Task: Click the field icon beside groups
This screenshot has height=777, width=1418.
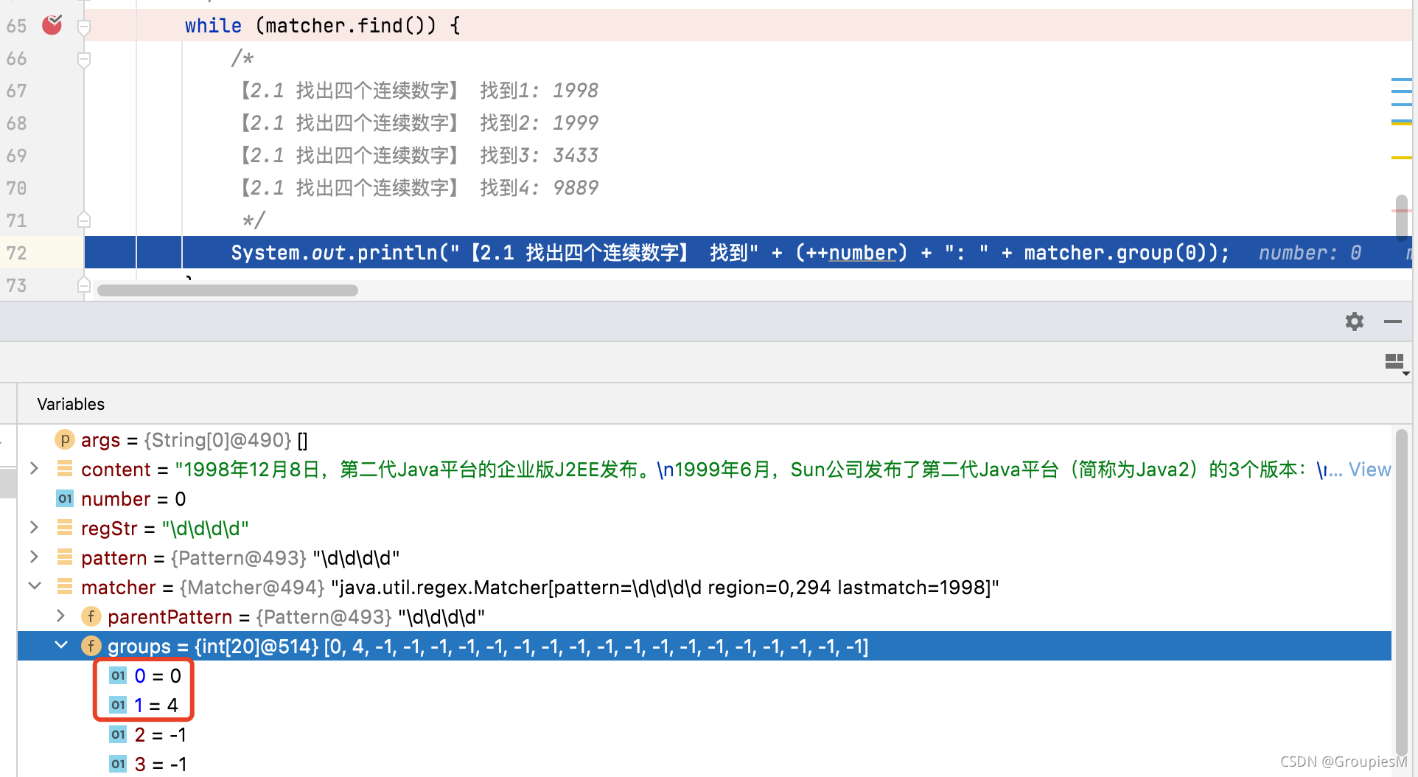Action: (x=91, y=646)
